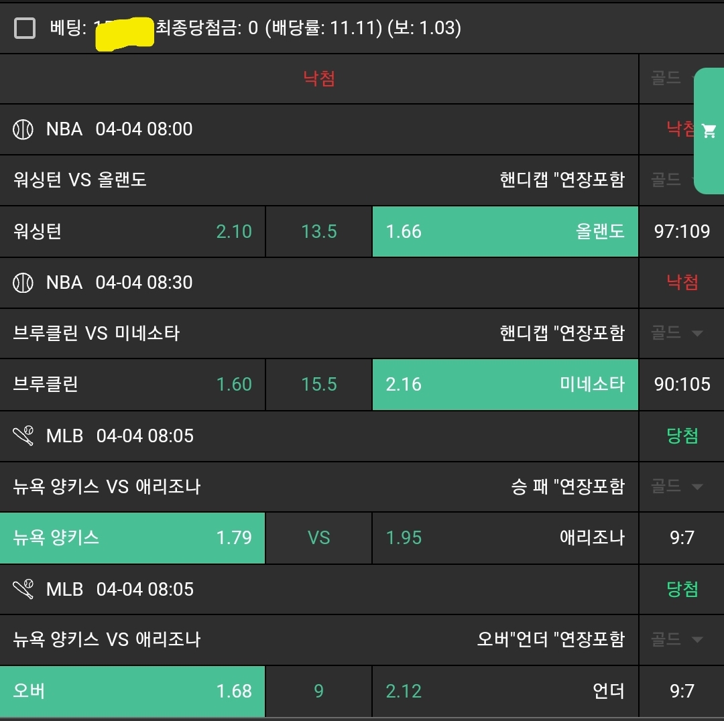Select 올랜도 at 1.66 odds
Screen dimensions: 724x721
point(505,232)
